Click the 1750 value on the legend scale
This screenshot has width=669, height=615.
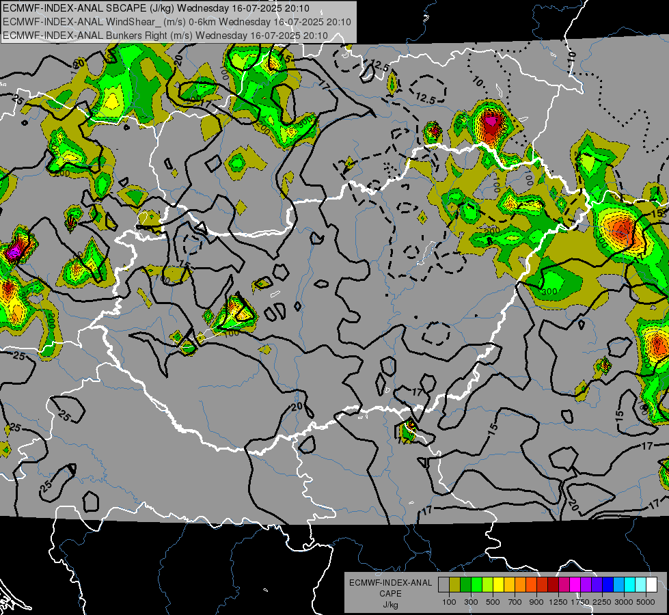pyautogui.click(x=580, y=602)
